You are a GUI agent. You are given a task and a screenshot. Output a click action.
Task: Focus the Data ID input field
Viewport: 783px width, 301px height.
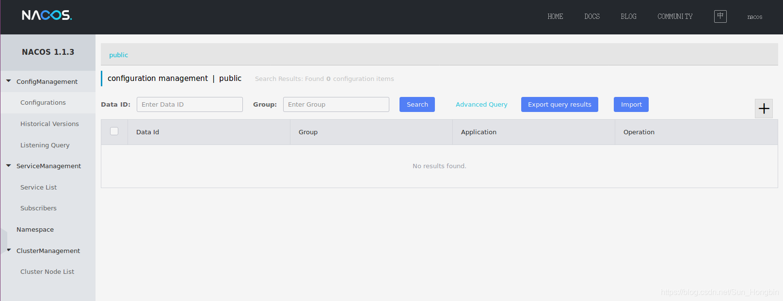point(190,105)
